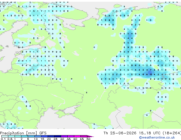Click the legend scale label '50'
The height and width of the screenshot is (140, 181).
click(x=88, y=139)
